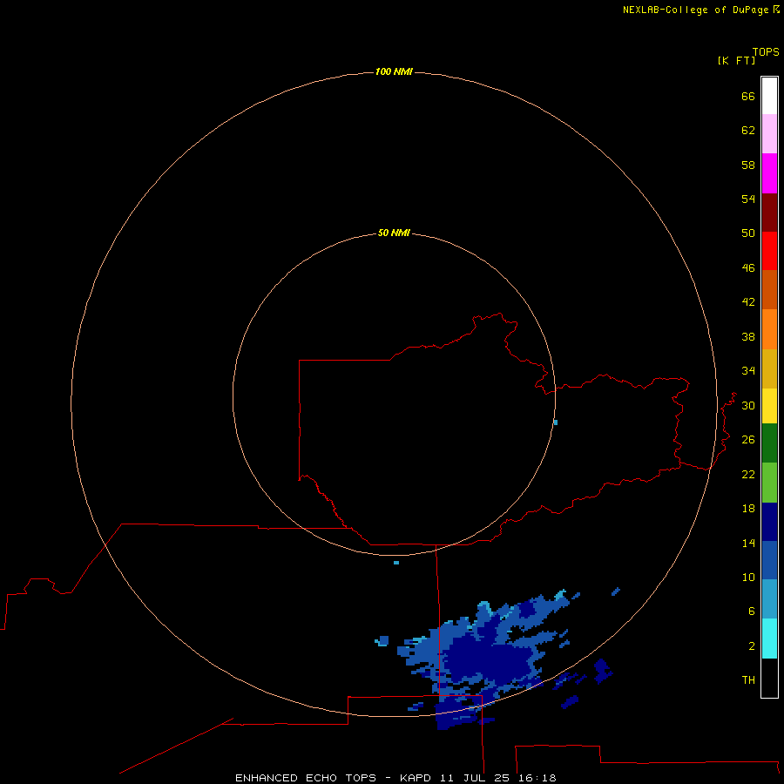Click the light green 22 kft swatch
The width and height of the screenshot is (784, 784).
coord(769,483)
